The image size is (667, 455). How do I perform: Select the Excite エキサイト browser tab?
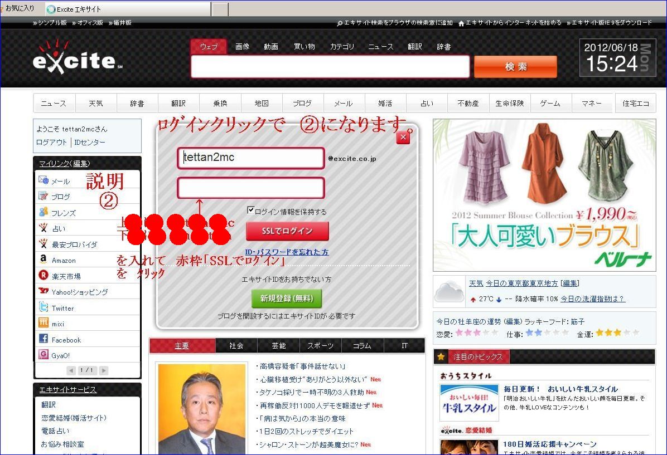(128, 9)
